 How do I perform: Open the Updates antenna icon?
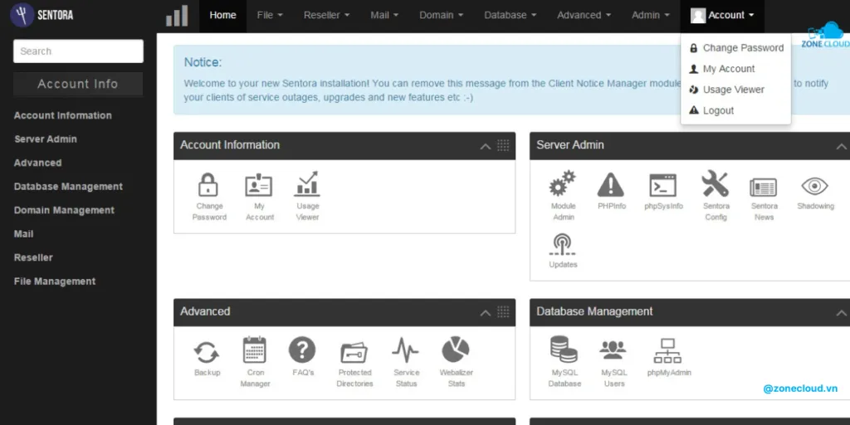[563, 245]
